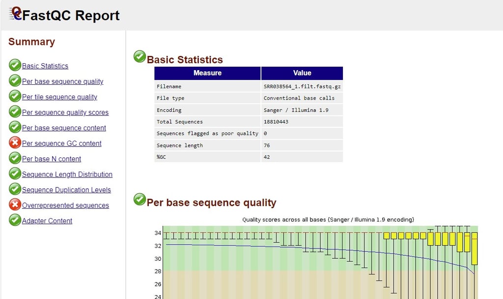This screenshot has width=503, height=299.
Task: Click red fail icon beside Overrepresented sequences
Action: coord(15,204)
